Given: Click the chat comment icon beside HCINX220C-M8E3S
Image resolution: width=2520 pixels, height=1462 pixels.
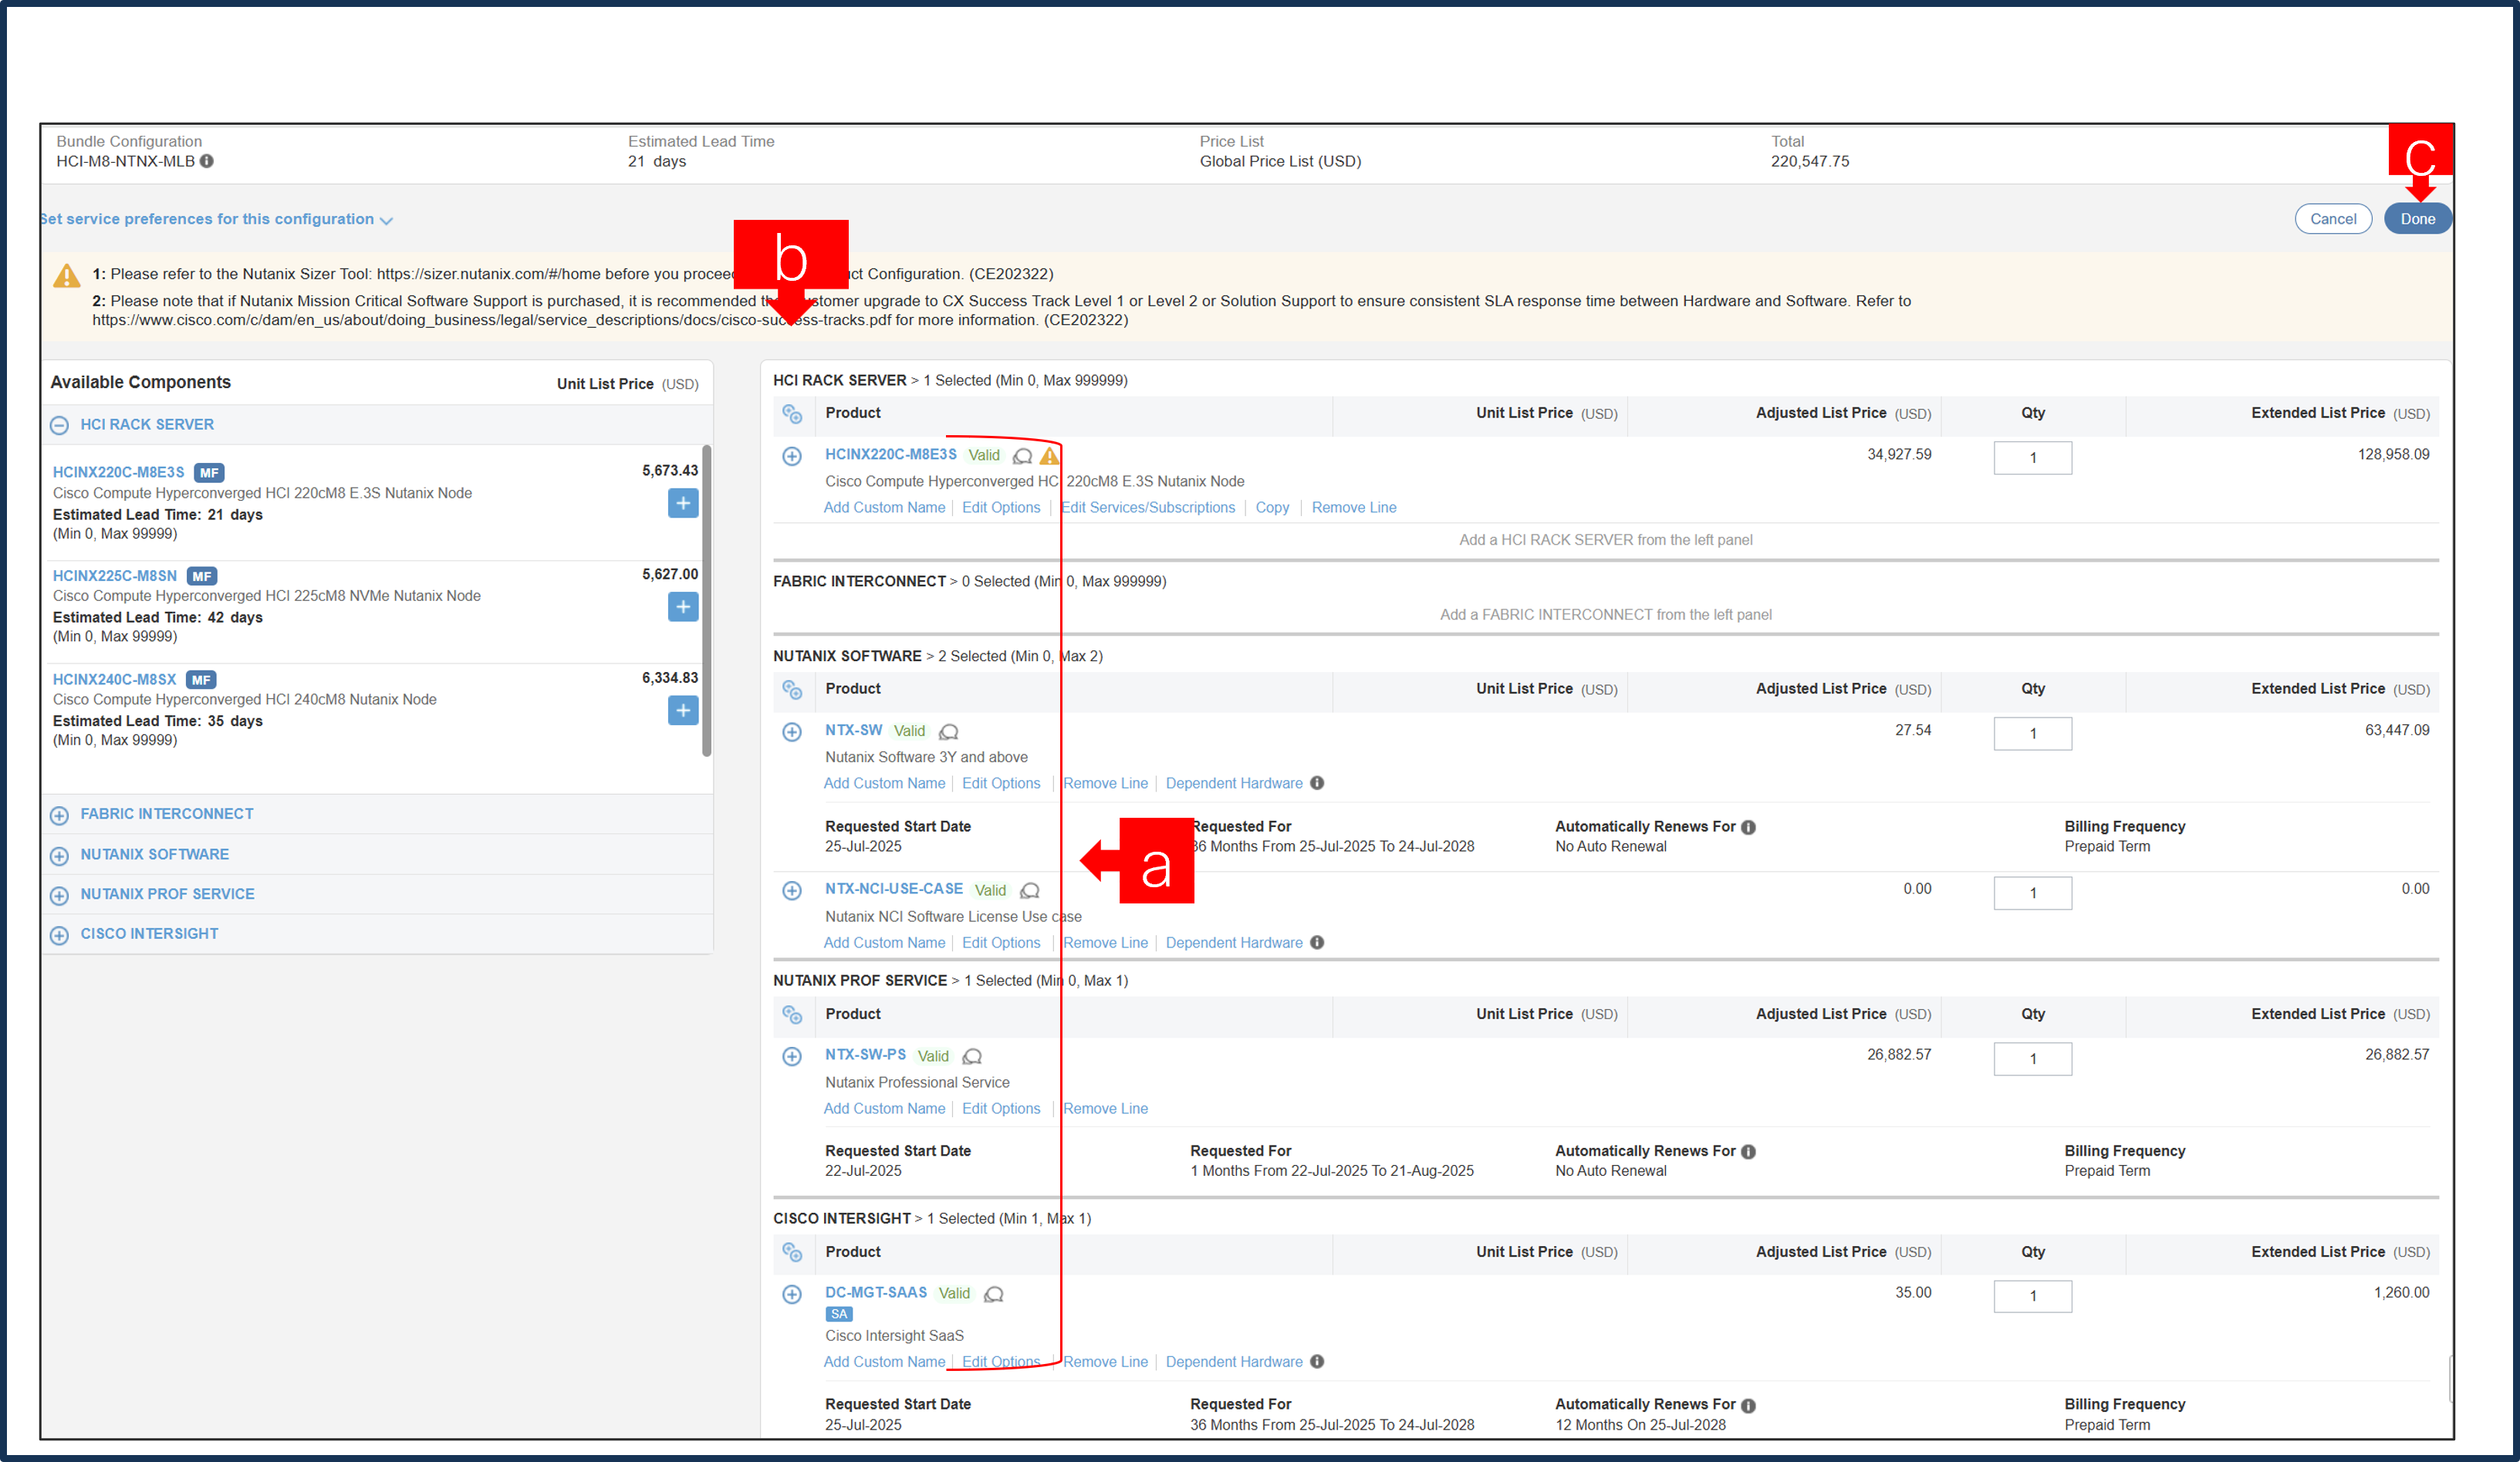Looking at the screenshot, I should (x=1022, y=455).
